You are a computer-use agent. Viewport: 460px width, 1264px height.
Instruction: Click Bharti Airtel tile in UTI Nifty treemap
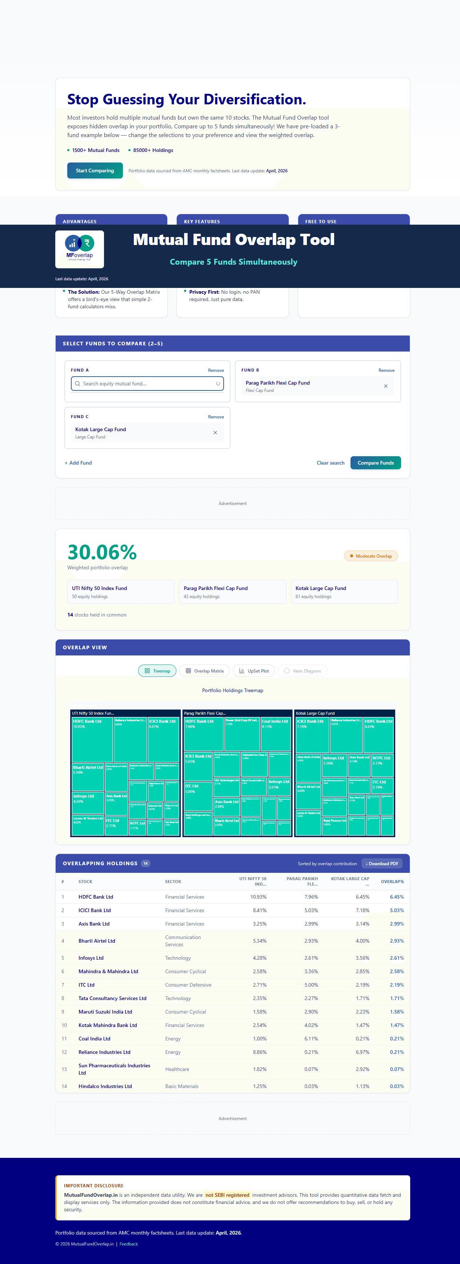pyautogui.click(x=88, y=777)
